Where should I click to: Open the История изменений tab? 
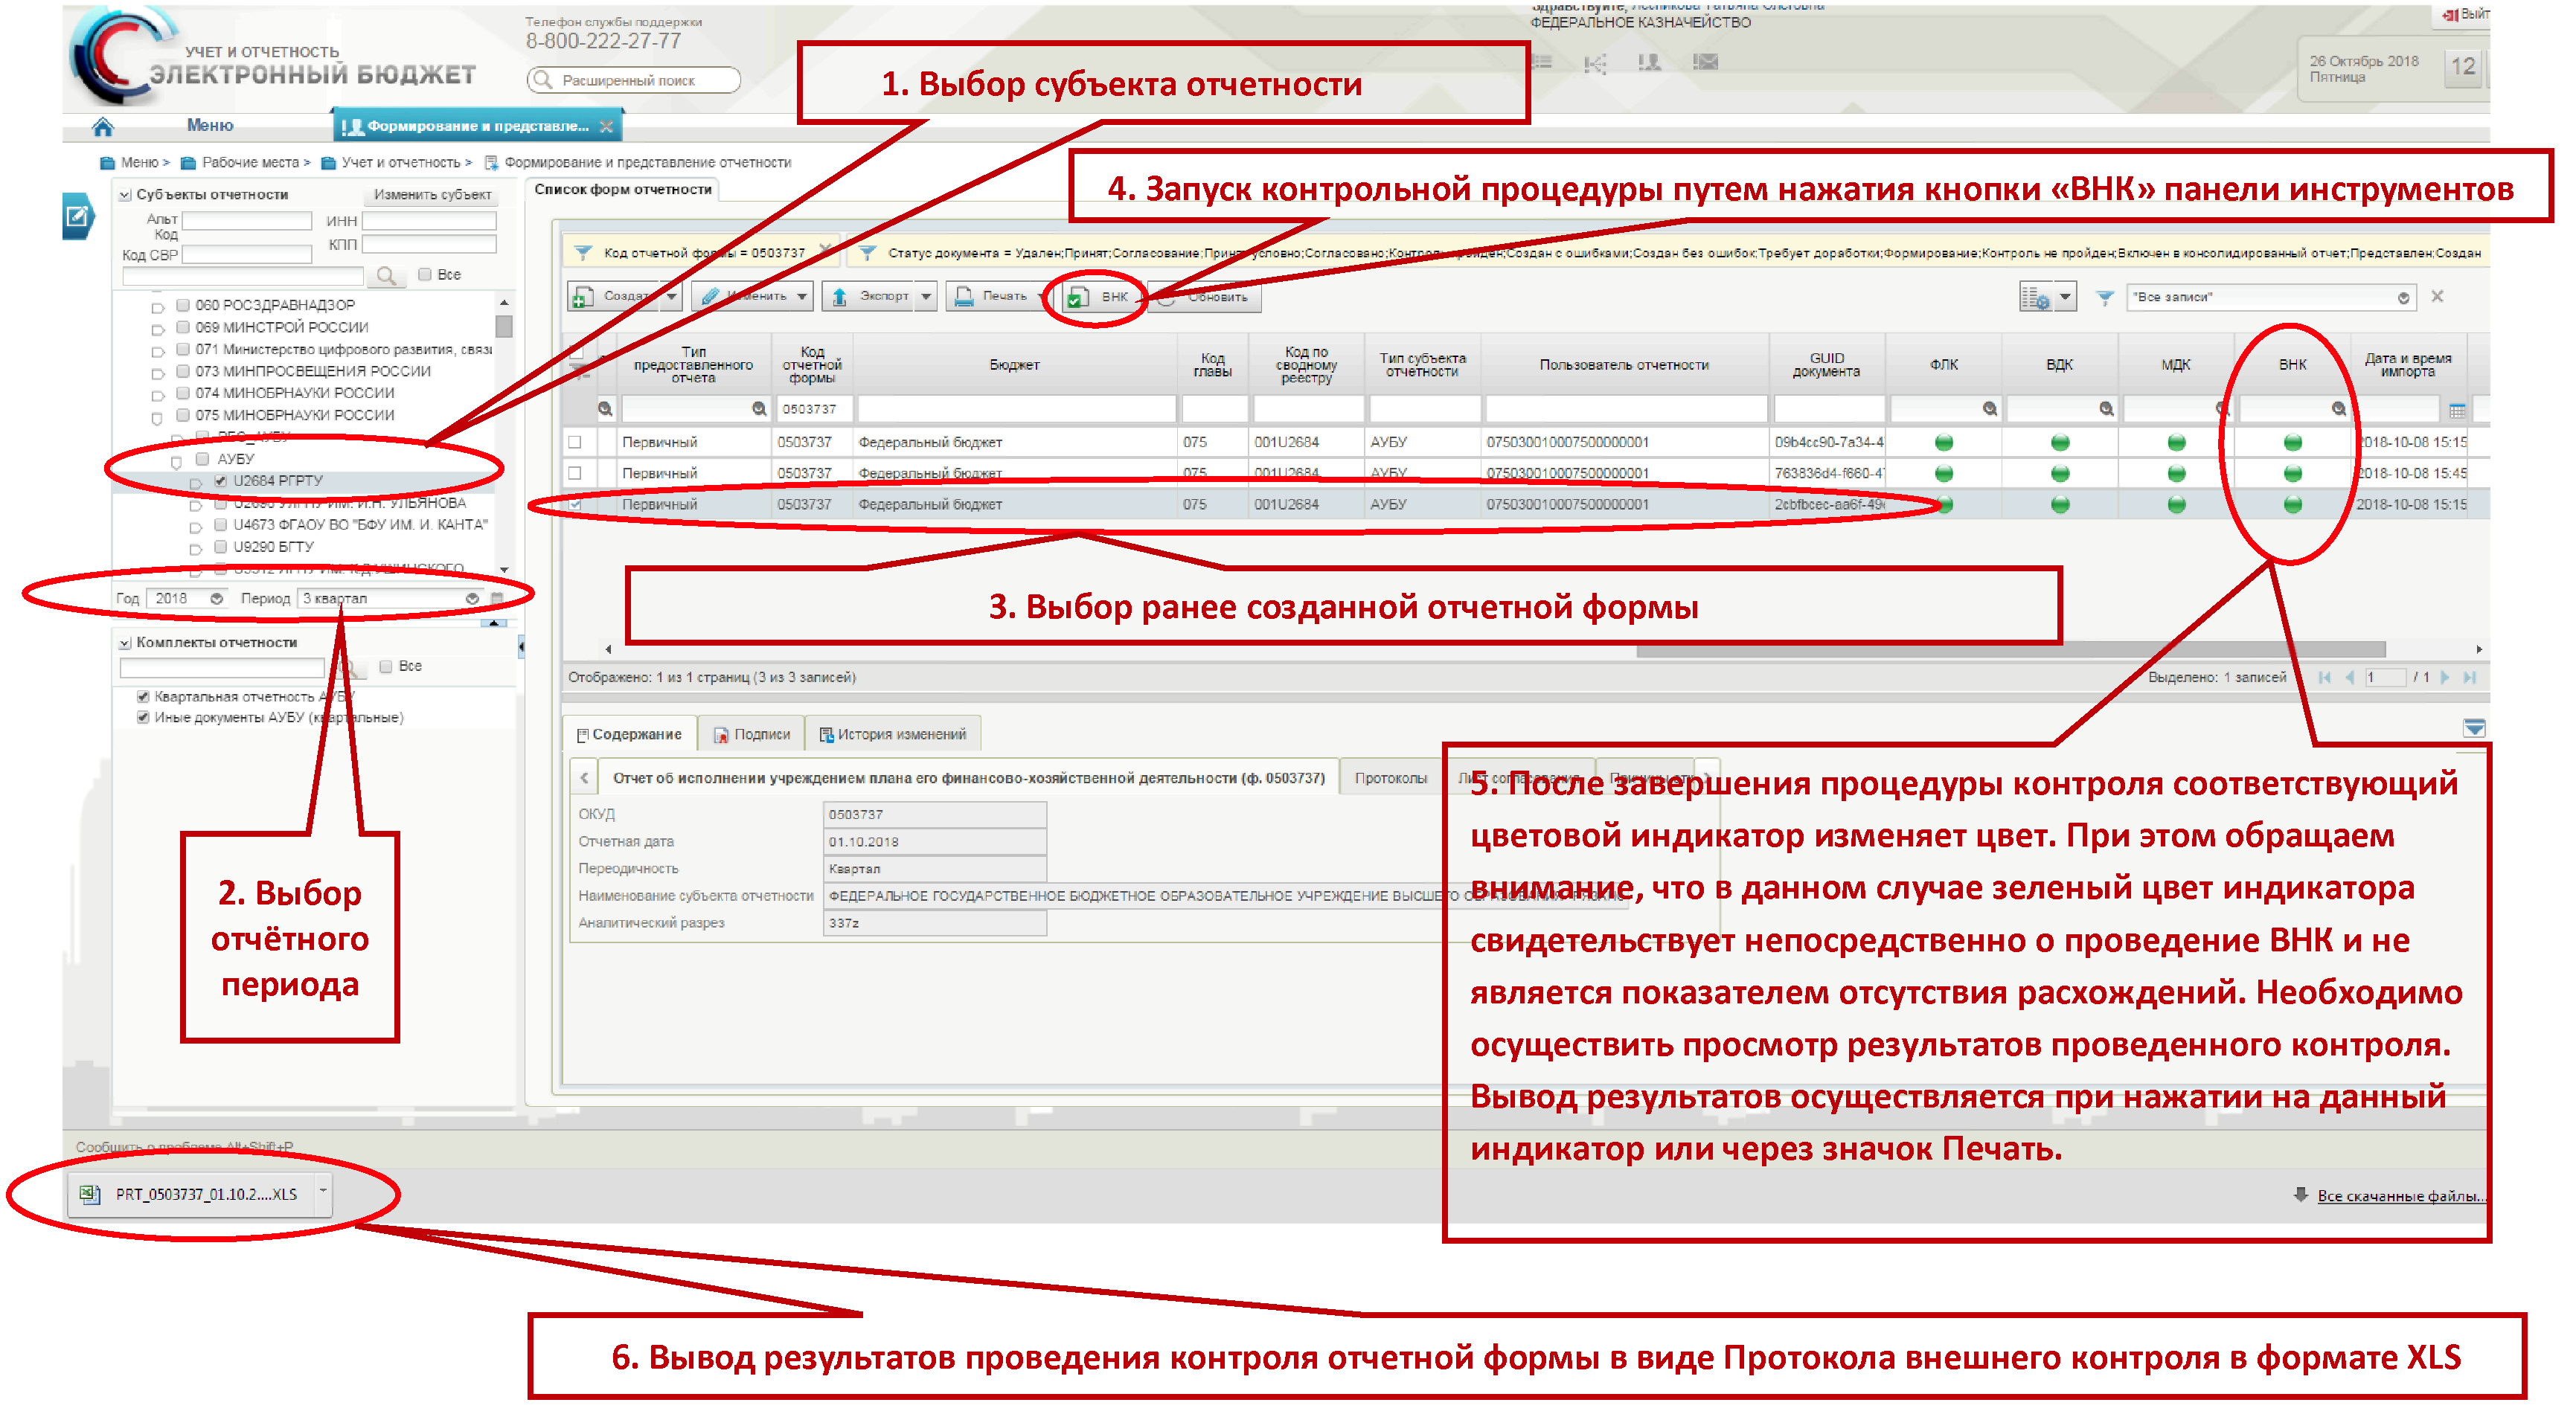click(x=893, y=735)
